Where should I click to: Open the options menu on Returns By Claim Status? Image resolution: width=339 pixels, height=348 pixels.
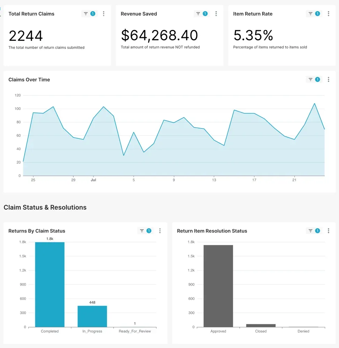[x=160, y=230]
